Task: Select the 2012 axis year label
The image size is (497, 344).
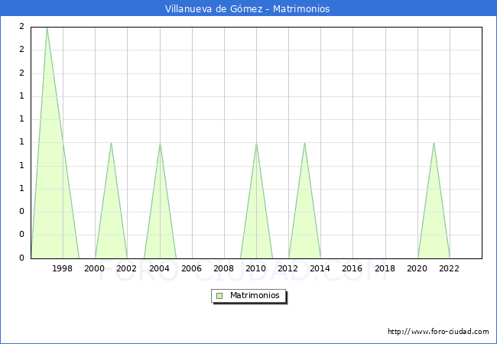Action: coord(288,268)
